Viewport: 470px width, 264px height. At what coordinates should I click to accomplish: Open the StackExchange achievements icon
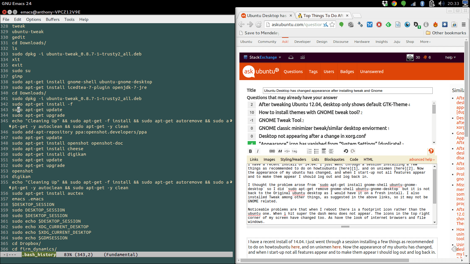303,57
